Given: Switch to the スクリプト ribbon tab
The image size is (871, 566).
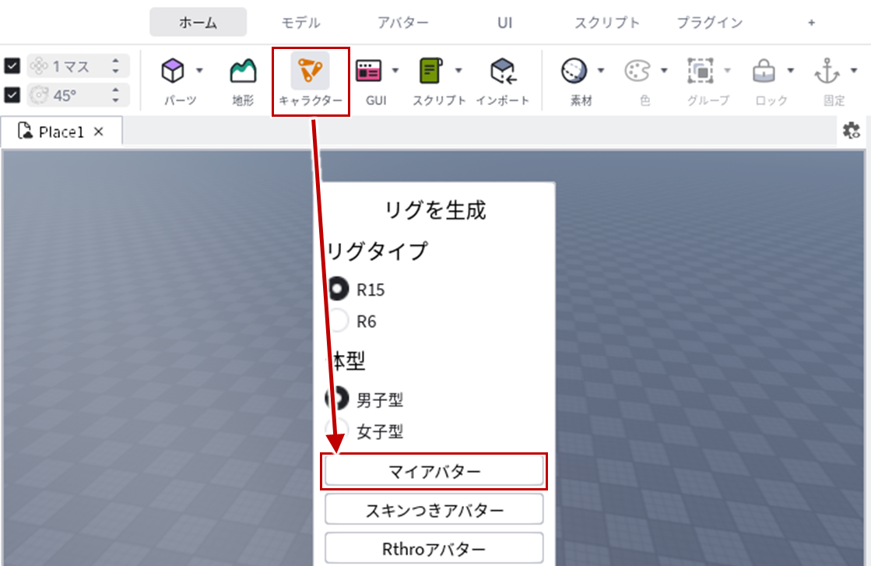Looking at the screenshot, I should click(x=606, y=23).
